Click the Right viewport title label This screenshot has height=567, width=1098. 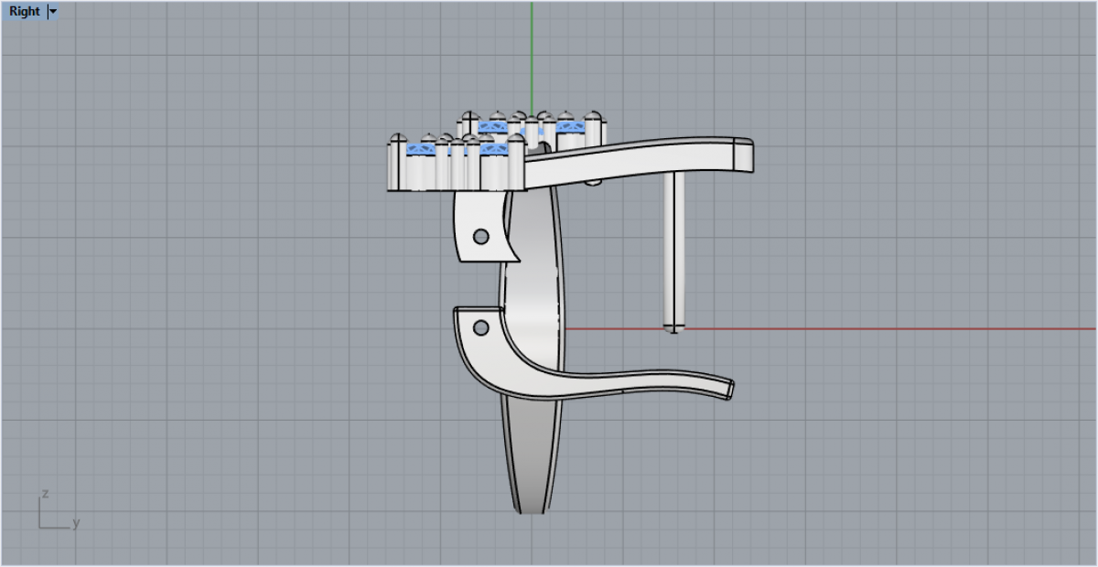25,12
